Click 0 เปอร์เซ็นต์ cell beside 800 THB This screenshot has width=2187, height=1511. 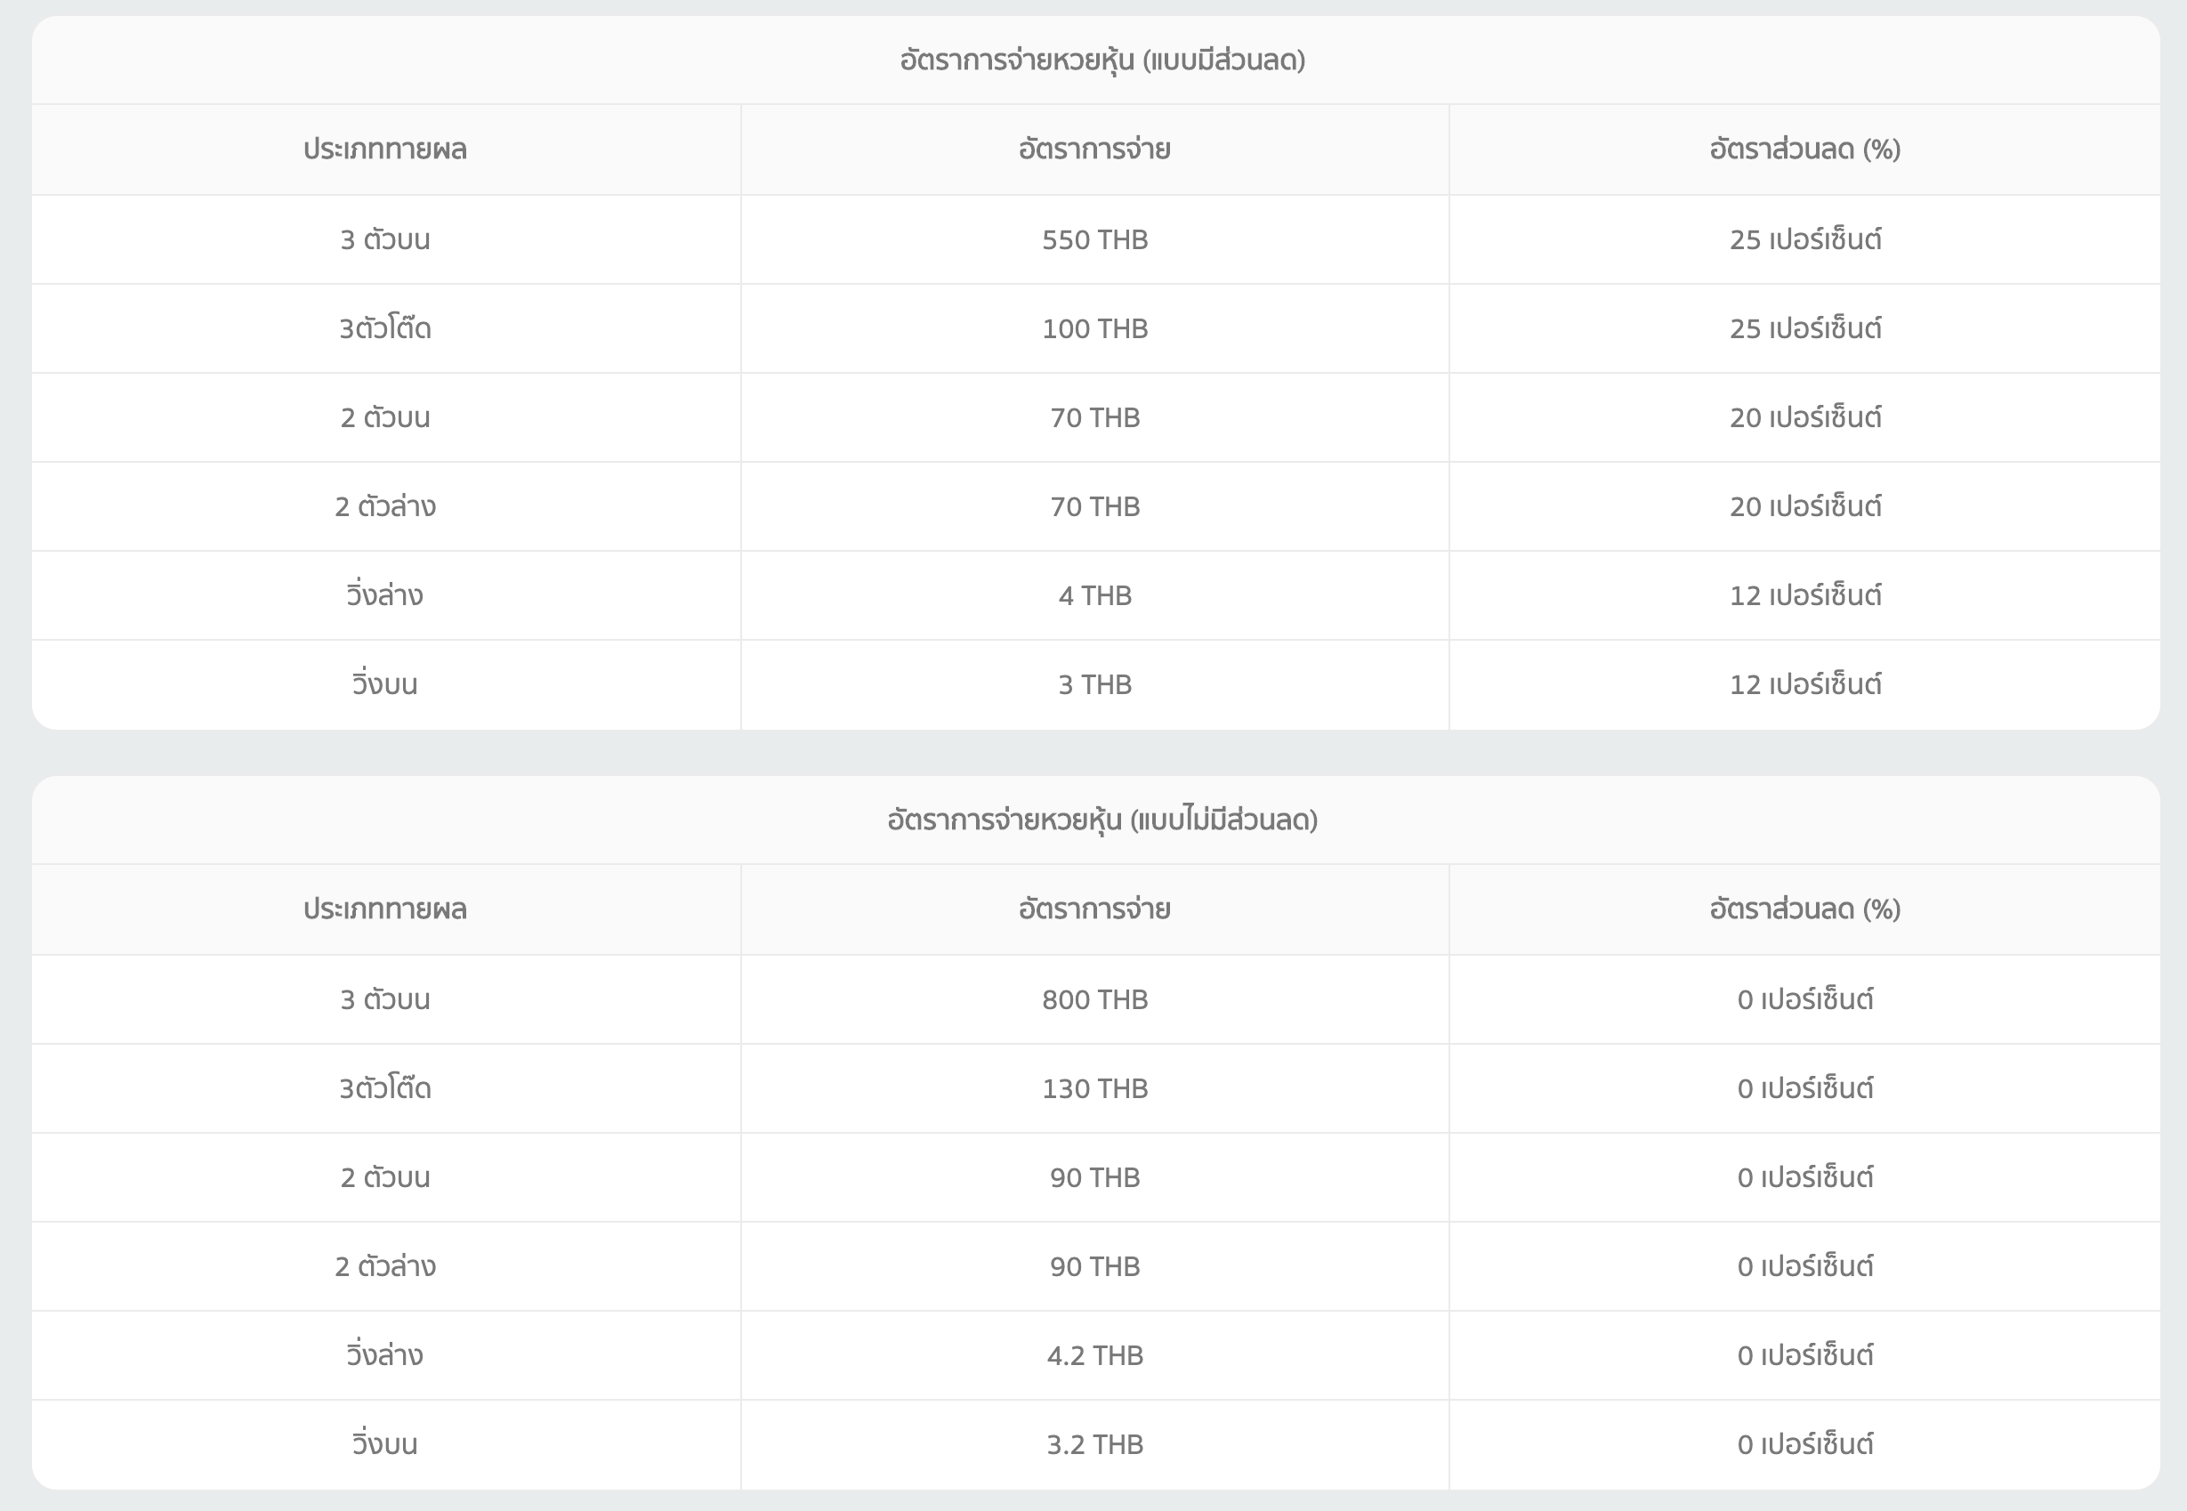point(1804,999)
